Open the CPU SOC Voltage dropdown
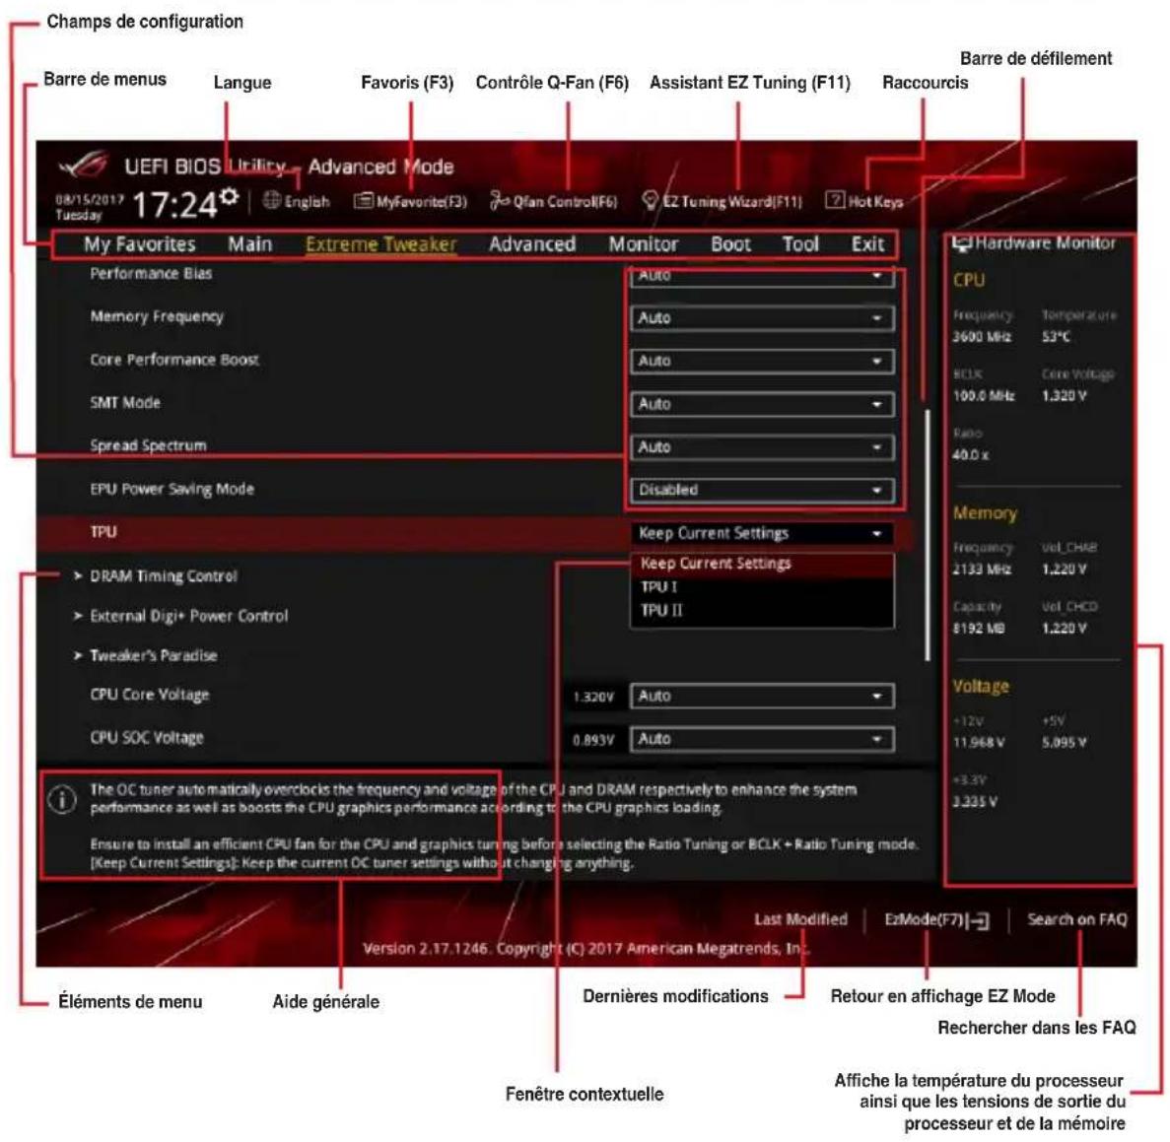Screen dimensions: 1170x1142 coord(762,739)
